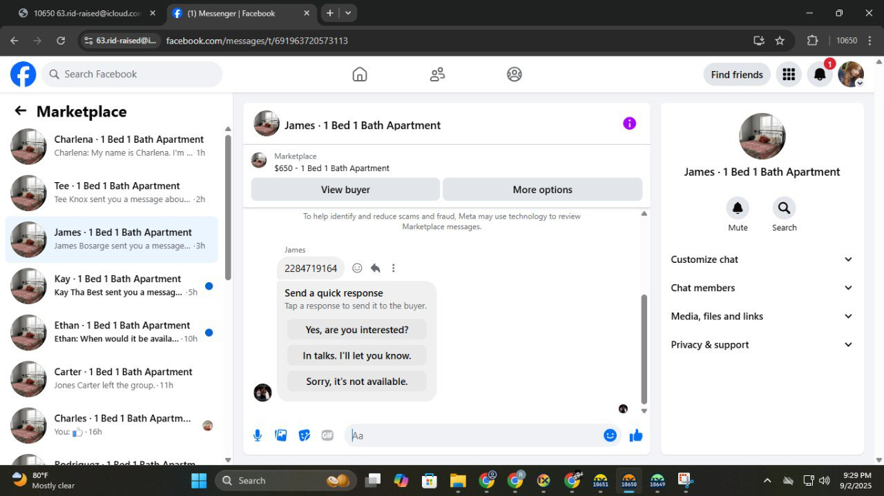Send a thumbs up like
Screen dimensions: 884x496
coord(636,435)
